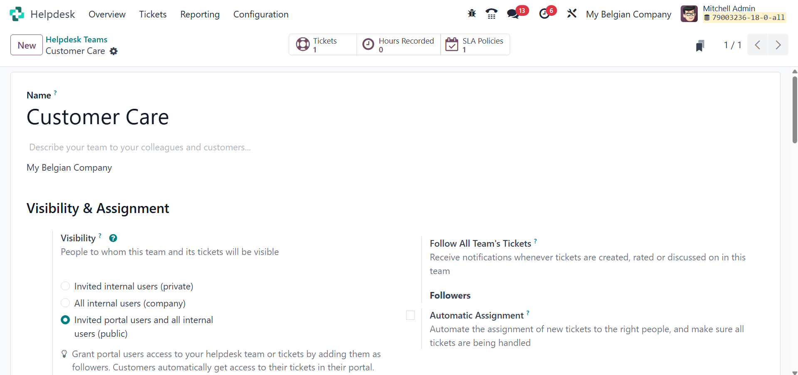Open the conversations messages icon
The width and height of the screenshot is (798, 375).
click(x=513, y=14)
